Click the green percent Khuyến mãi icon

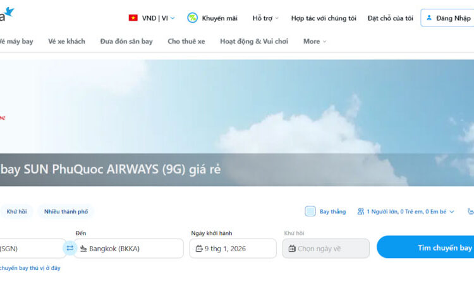(192, 18)
